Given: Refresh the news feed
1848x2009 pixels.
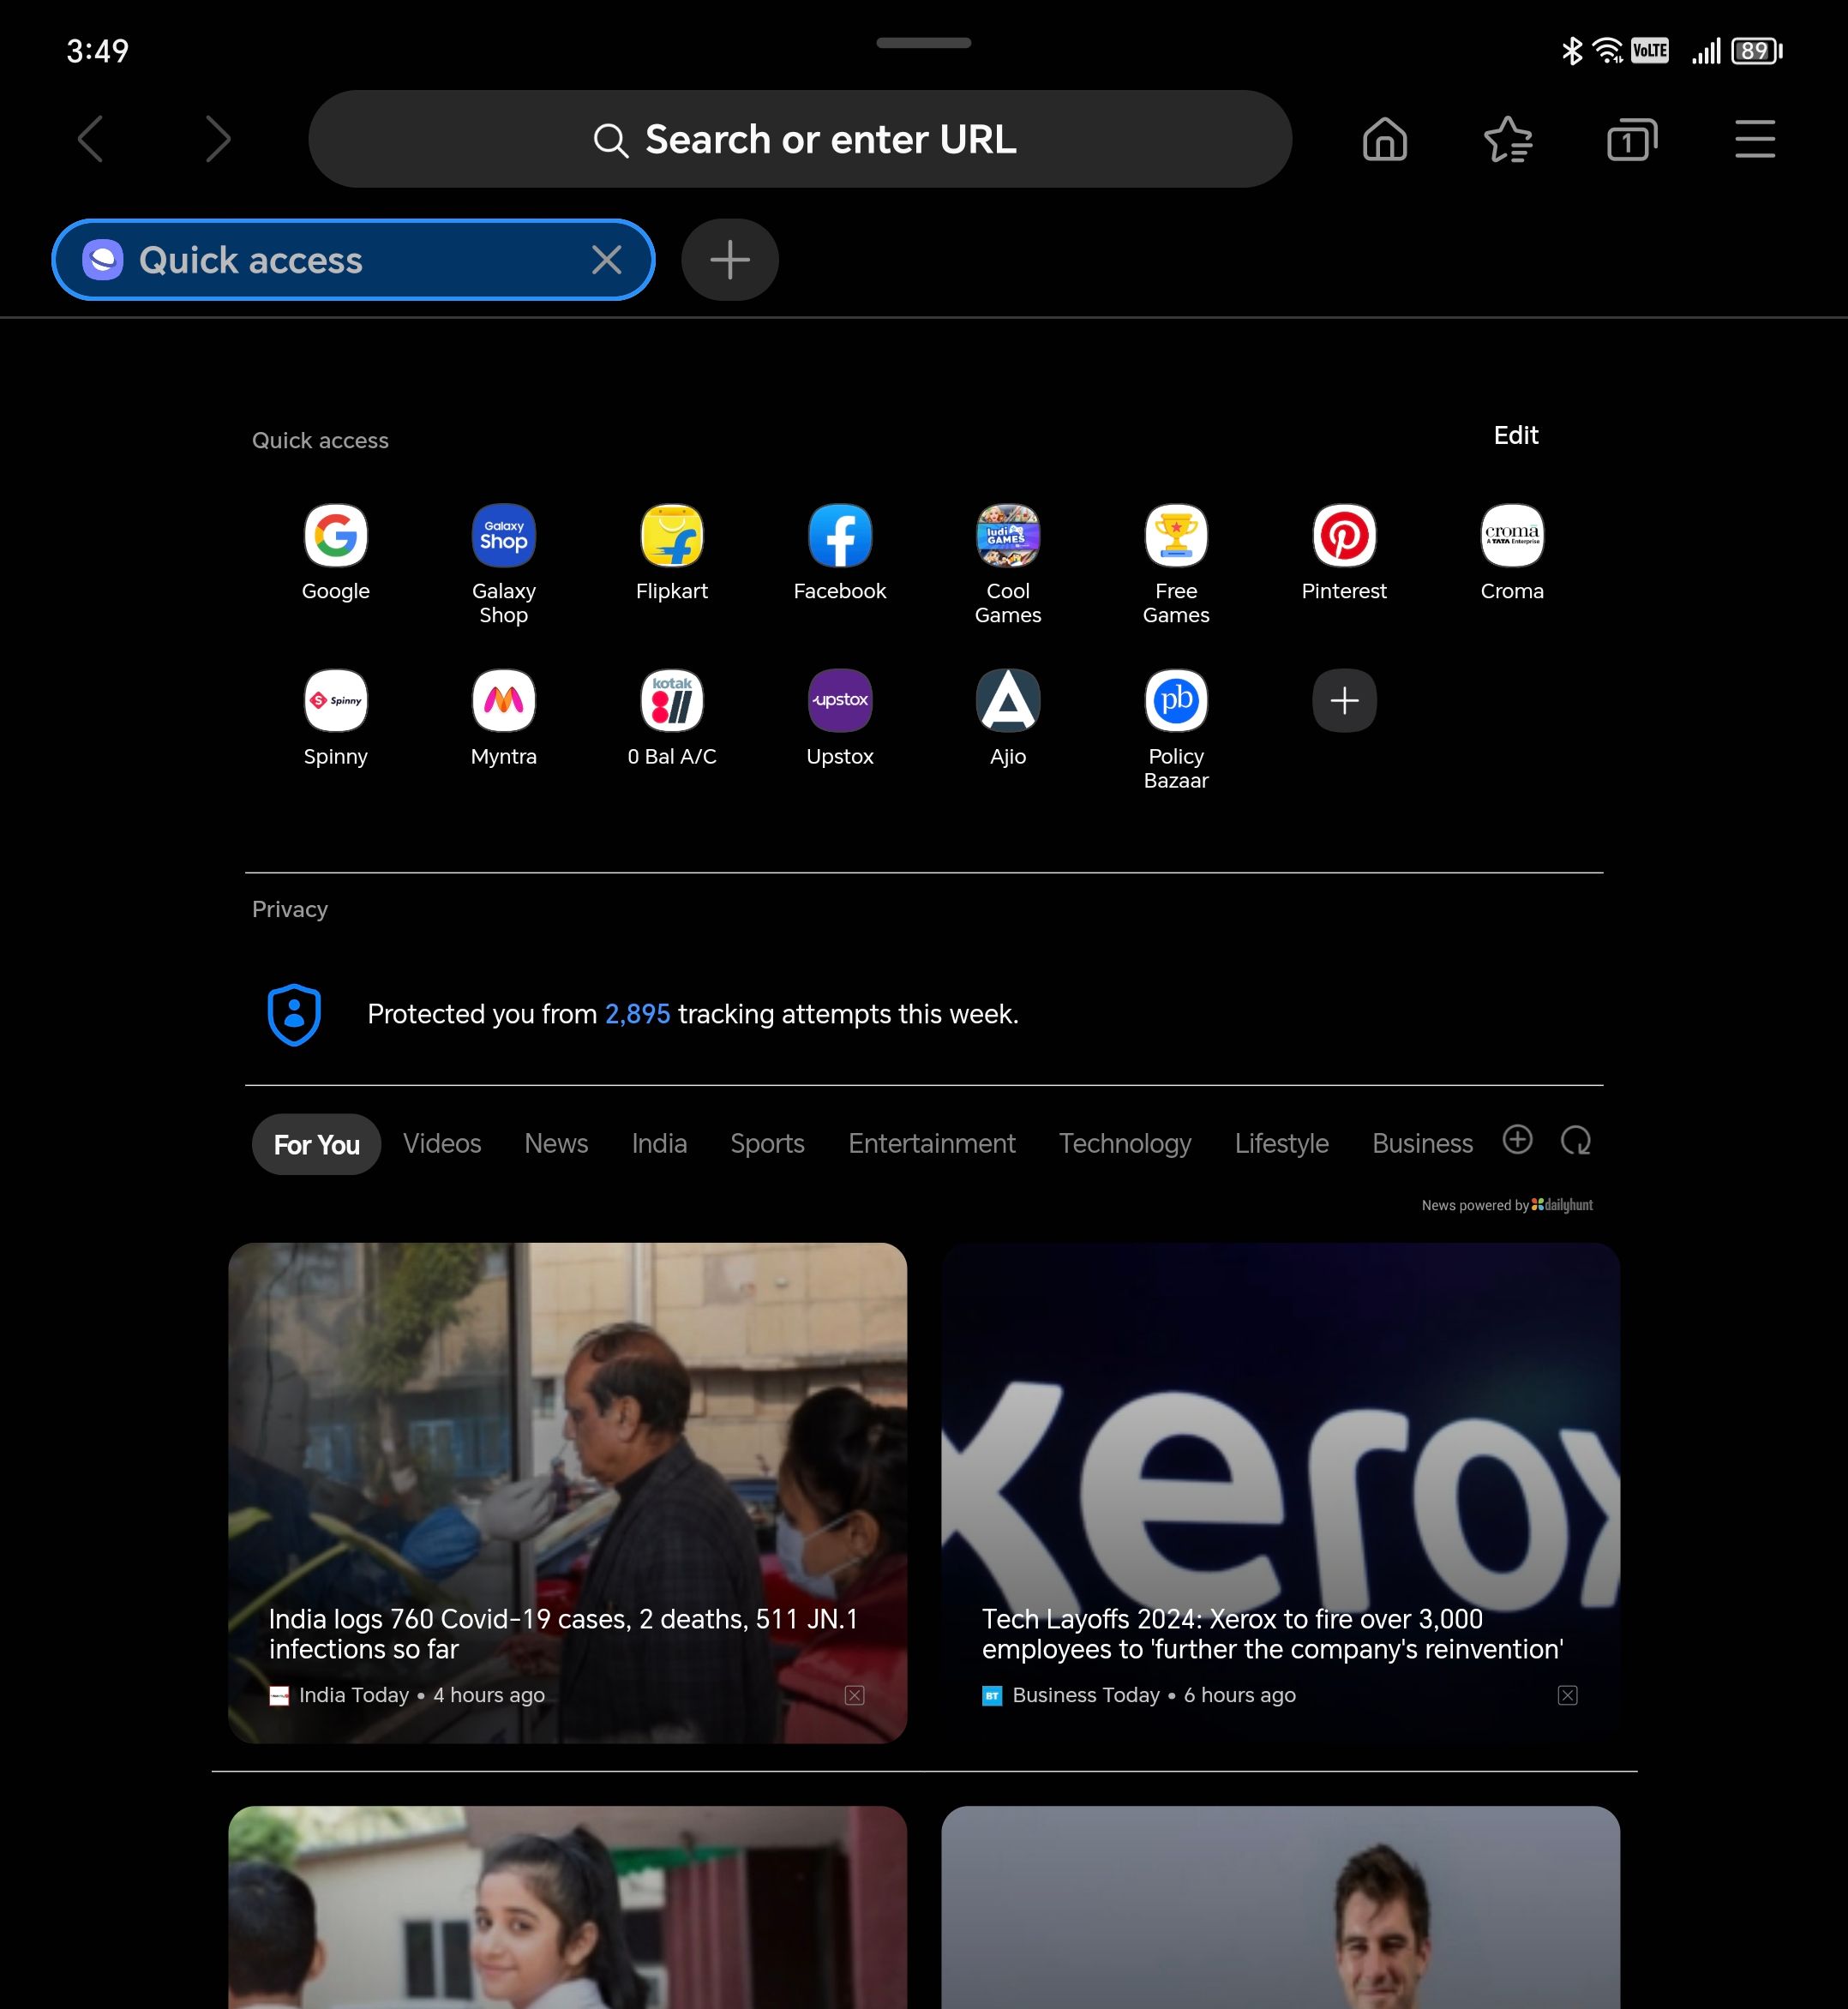Looking at the screenshot, I should pyautogui.click(x=1576, y=1141).
